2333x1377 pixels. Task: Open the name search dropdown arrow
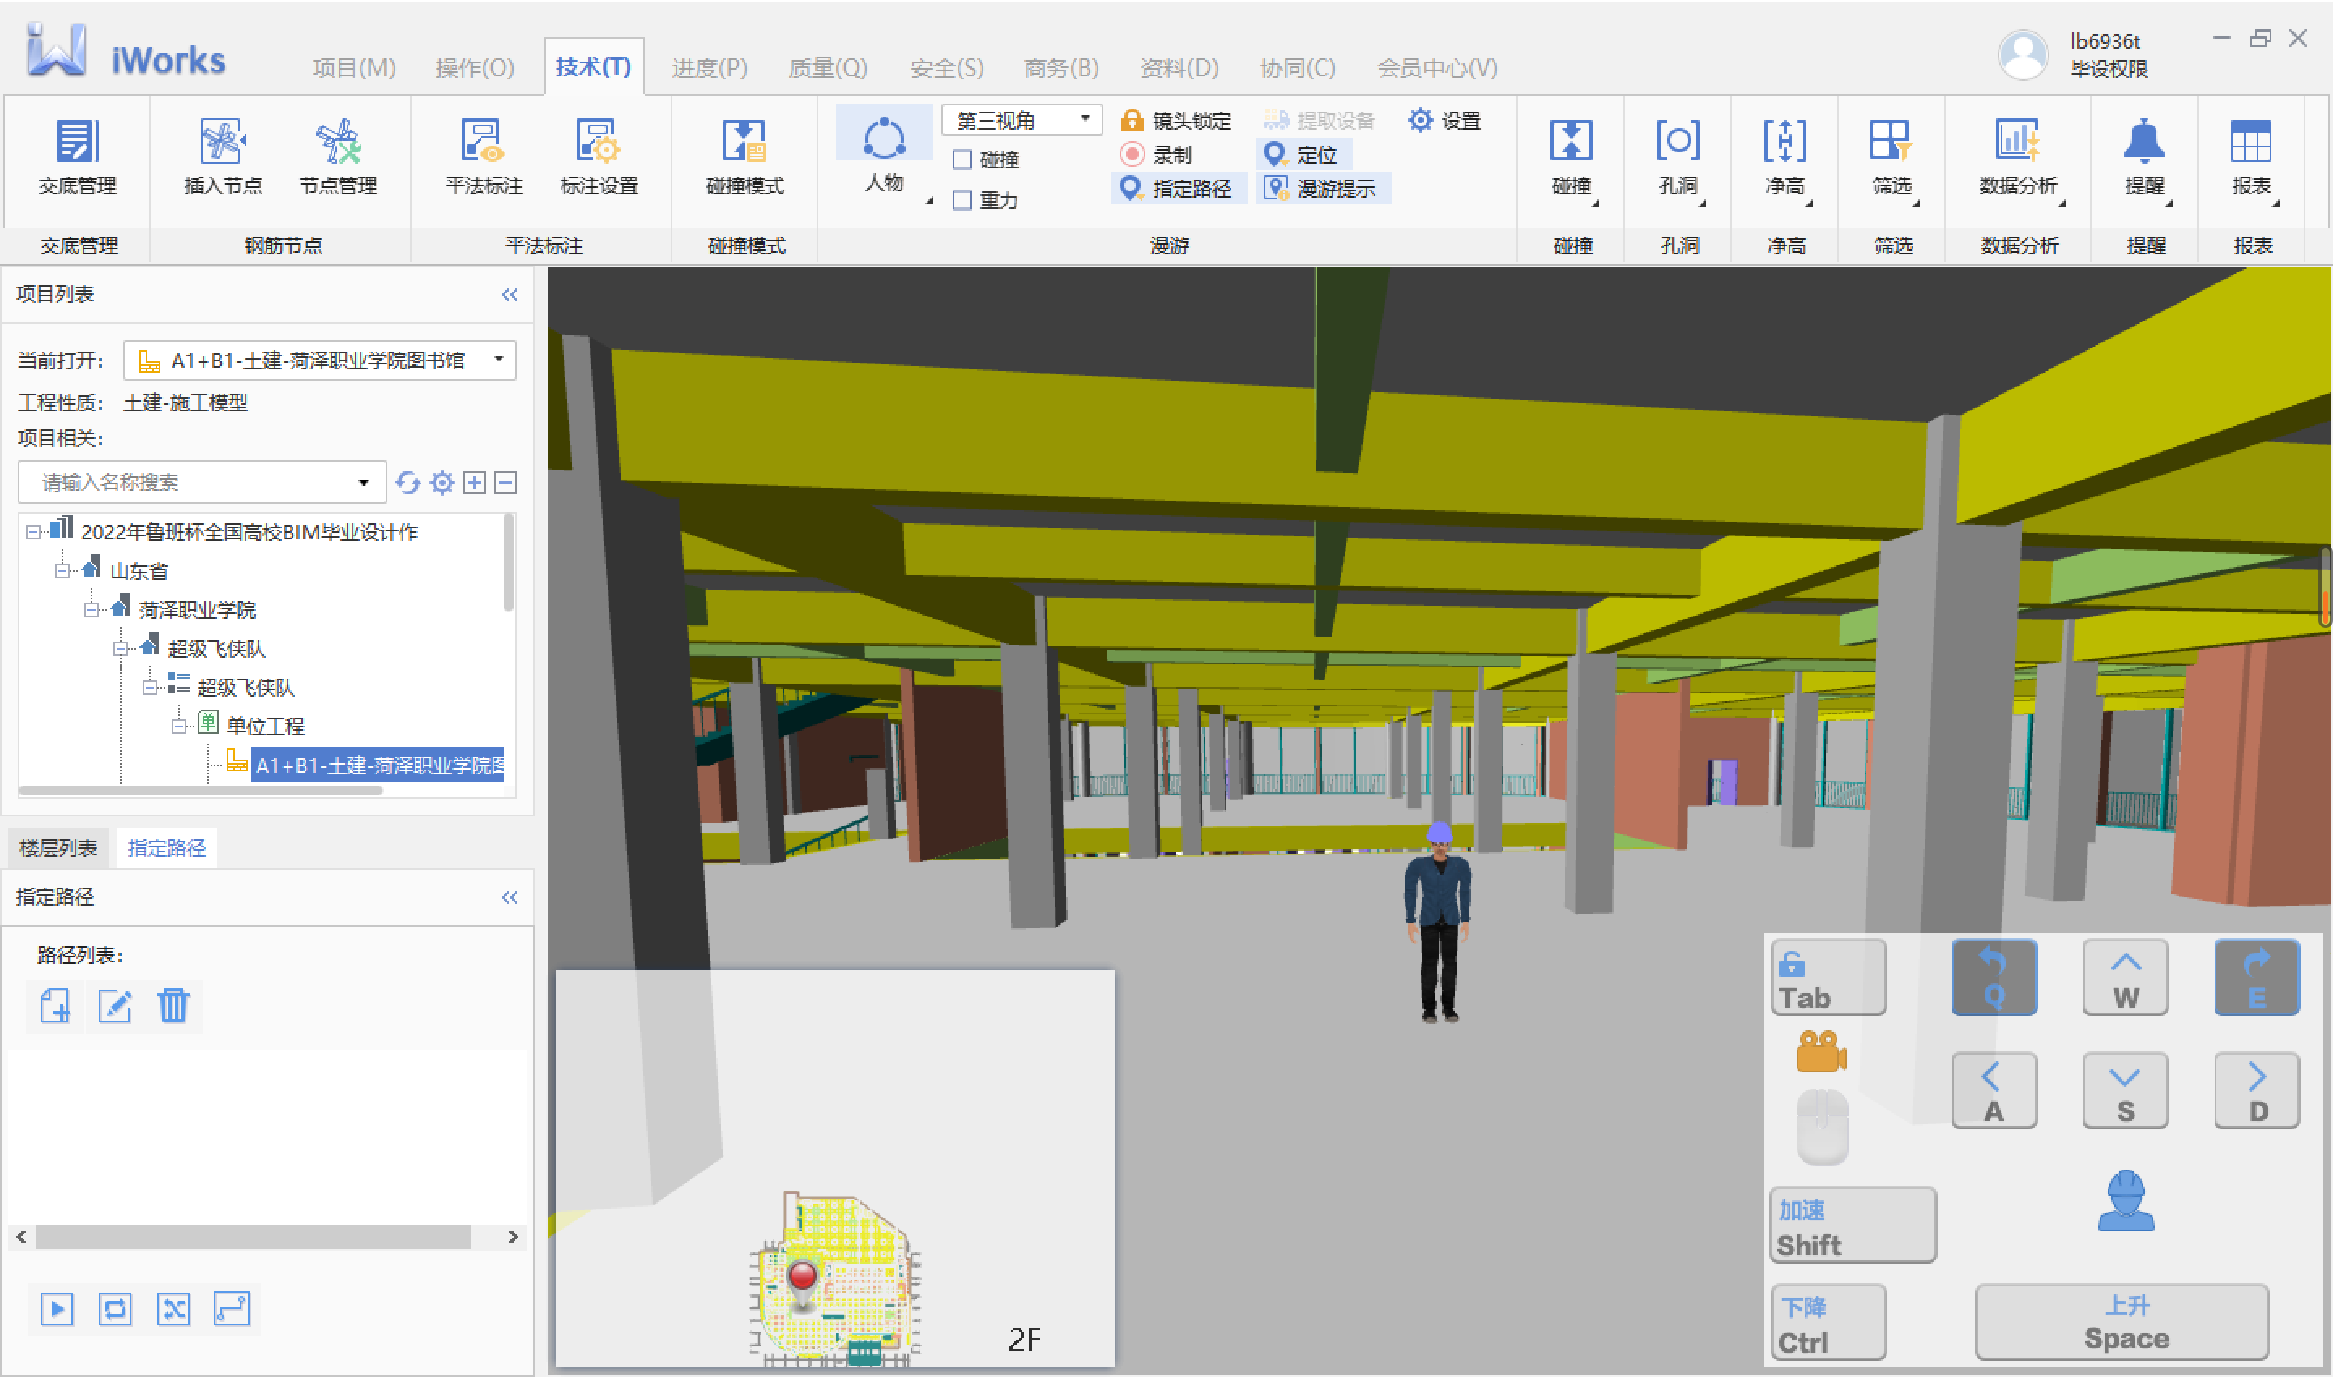[x=364, y=483]
